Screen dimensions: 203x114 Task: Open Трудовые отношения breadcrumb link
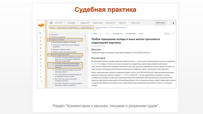(x=101, y=28)
